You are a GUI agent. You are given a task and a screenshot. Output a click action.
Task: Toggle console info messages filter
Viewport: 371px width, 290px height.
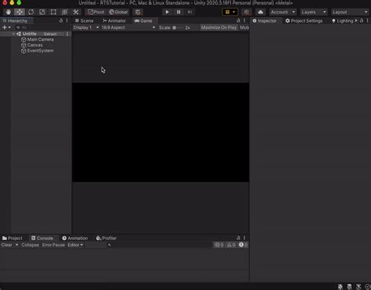(x=219, y=245)
